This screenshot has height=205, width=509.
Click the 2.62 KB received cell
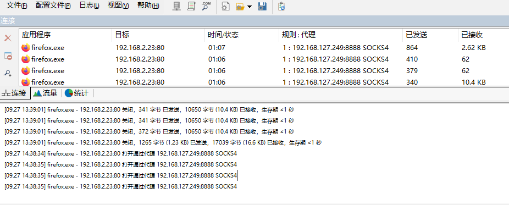[474, 48]
